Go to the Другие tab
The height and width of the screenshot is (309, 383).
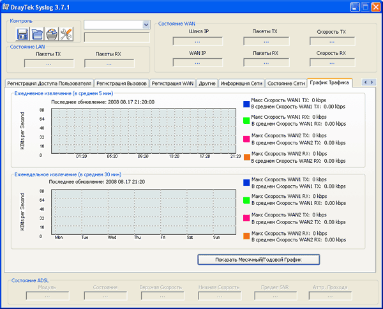pyautogui.click(x=207, y=83)
